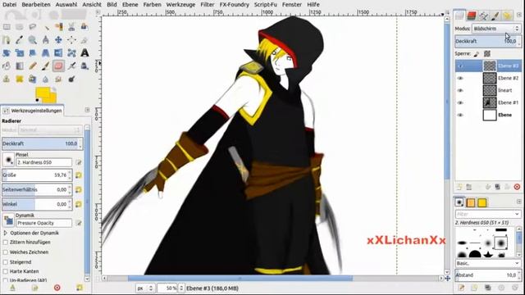Select the Color Picker tool

(20, 40)
